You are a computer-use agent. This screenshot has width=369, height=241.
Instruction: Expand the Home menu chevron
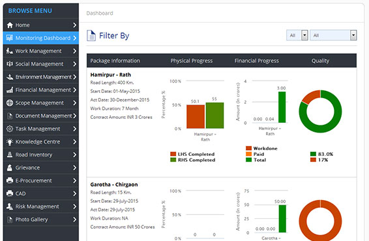point(74,25)
